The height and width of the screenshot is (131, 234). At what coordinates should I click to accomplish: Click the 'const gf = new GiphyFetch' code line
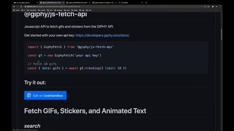pyautogui.click(x=64, y=55)
